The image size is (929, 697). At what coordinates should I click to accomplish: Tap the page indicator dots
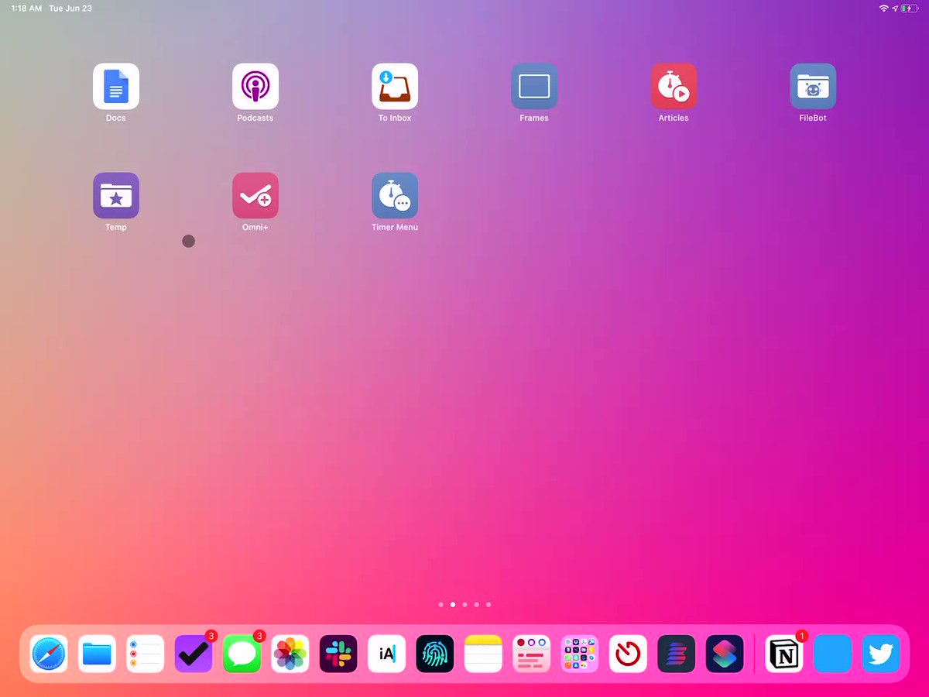tap(464, 604)
